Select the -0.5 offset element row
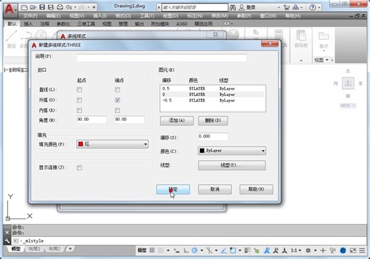 [x=213, y=100]
